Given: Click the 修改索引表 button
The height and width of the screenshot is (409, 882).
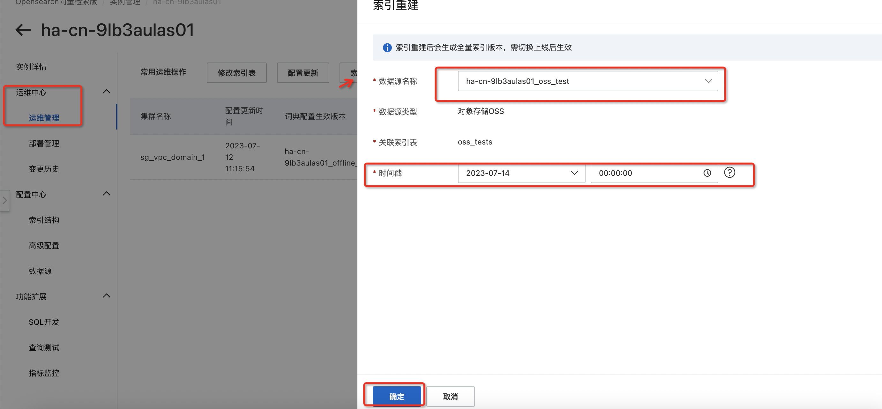Looking at the screenshot, I should click(236, 73).
